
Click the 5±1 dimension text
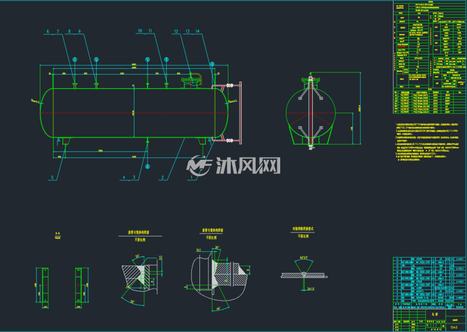coord(199,250)
